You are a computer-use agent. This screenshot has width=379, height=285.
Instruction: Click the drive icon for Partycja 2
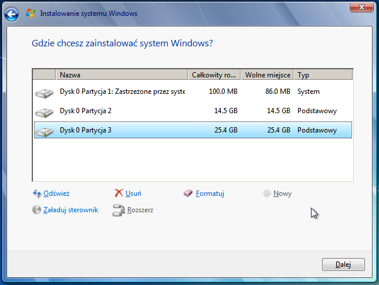44,113
